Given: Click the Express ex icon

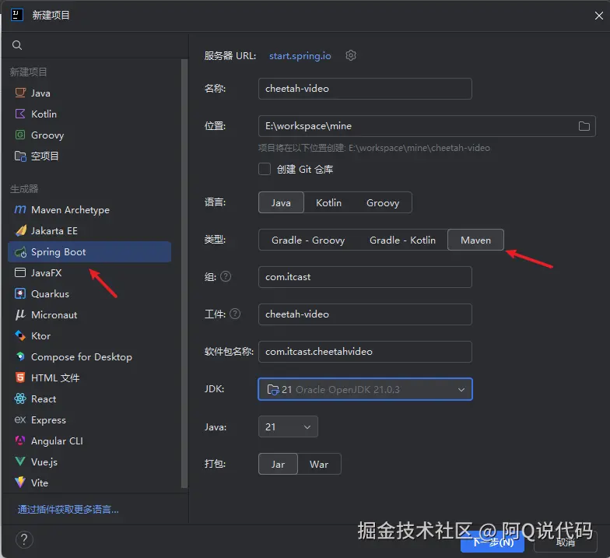Looking at the screenshot, I should [x=20, y=420].
